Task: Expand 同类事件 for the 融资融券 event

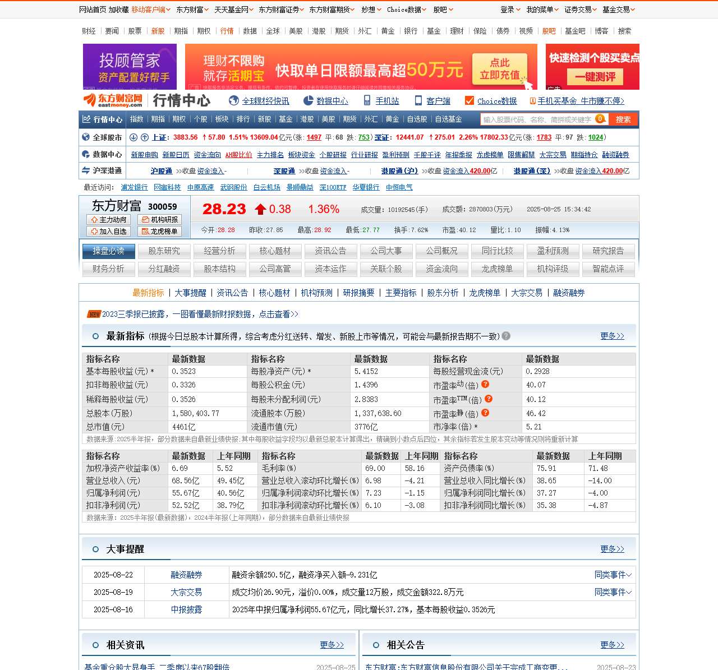Action: (613, 575)
